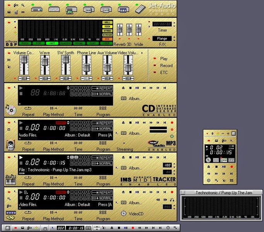Select the JAZZ equalizer preset

point(52,43)
